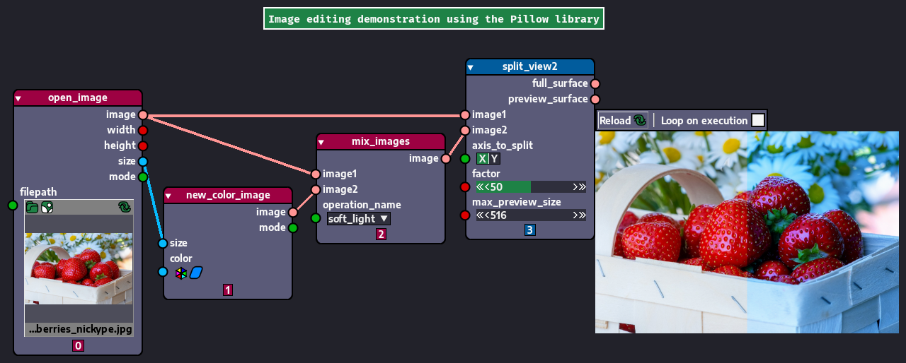Collapse the mix_images node
Image resolution: width=906 pixels, height=363 pixels.
click(321, 142)
